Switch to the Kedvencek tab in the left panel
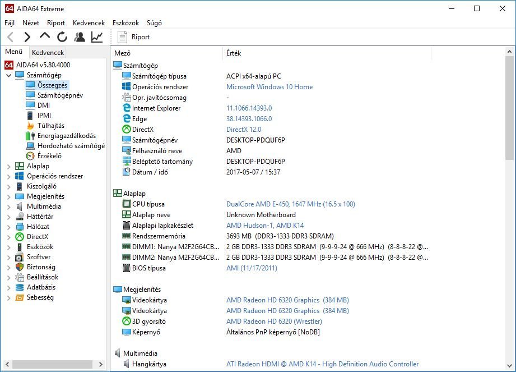516x372 pixels. pos(48,52)
